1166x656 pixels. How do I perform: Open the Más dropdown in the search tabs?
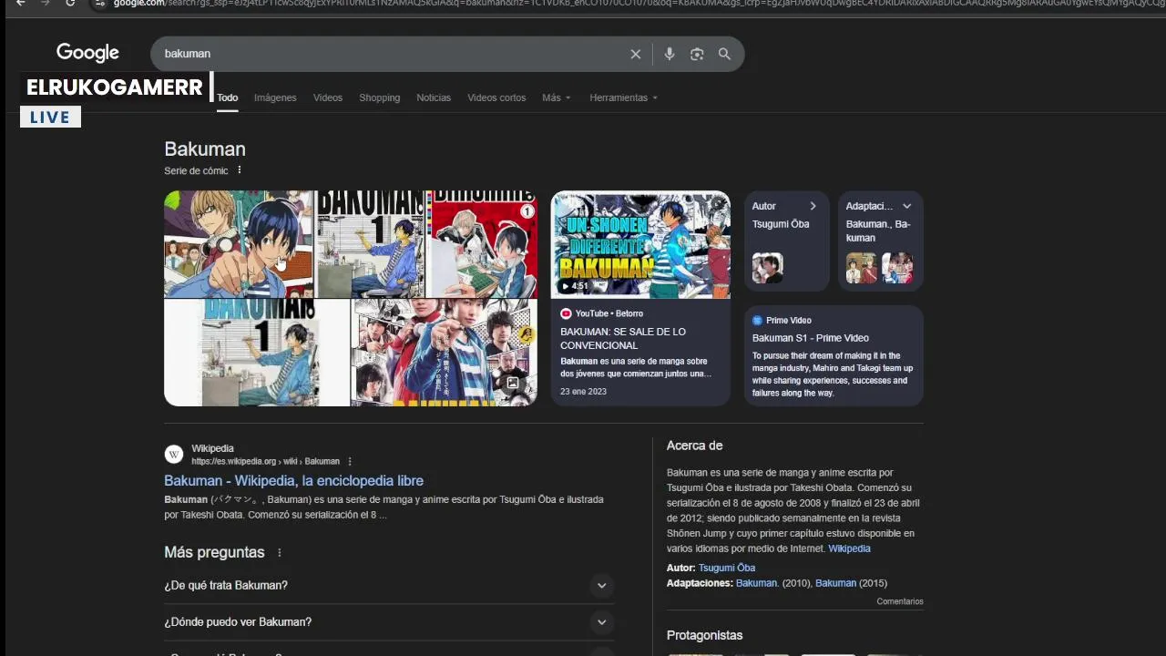point(556,97)
